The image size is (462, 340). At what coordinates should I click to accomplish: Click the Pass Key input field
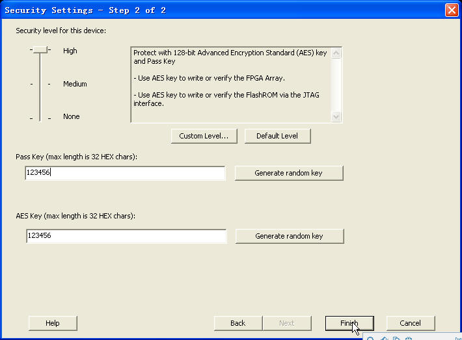pos(125,173)
